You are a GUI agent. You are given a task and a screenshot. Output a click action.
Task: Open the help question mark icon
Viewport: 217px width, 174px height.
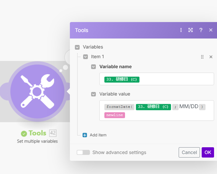201,30
